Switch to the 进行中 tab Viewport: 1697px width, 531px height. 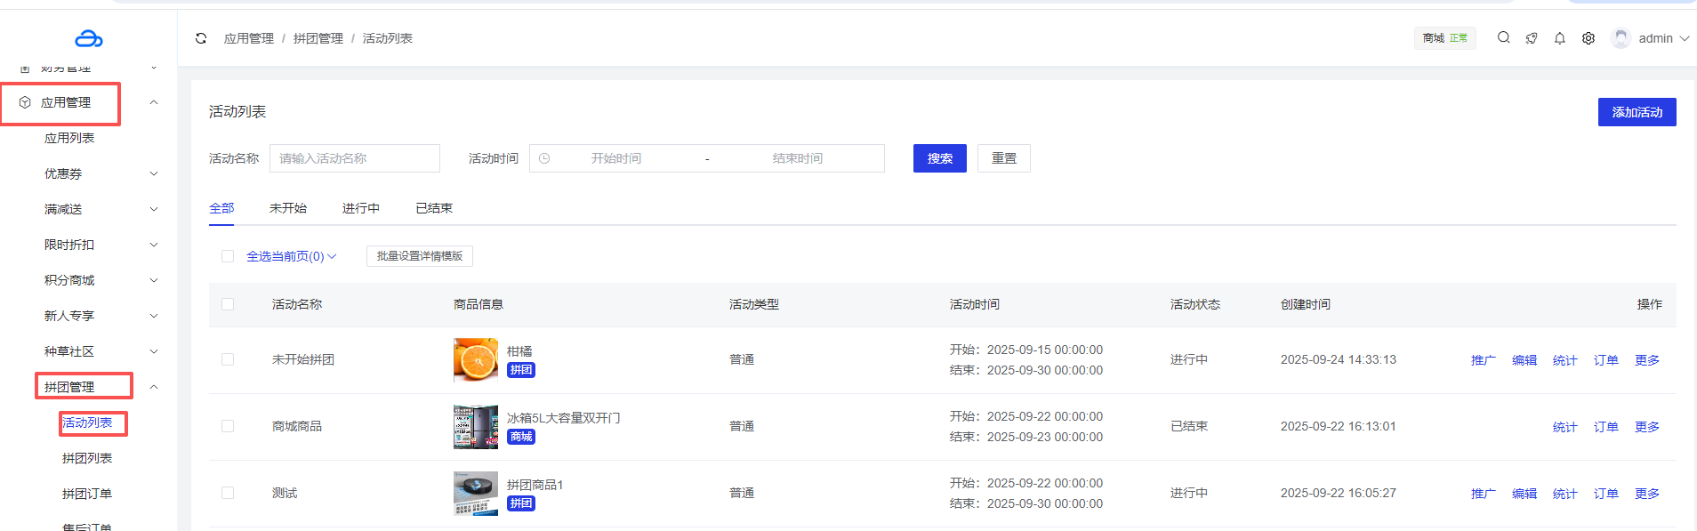(x=360, y=208)
